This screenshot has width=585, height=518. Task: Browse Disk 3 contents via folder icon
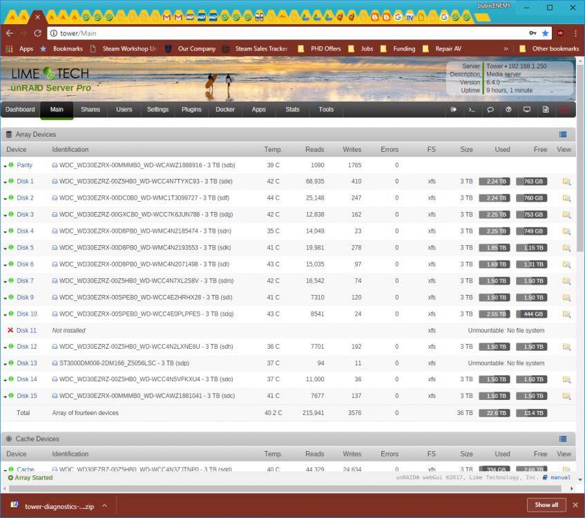pos(567,215)
